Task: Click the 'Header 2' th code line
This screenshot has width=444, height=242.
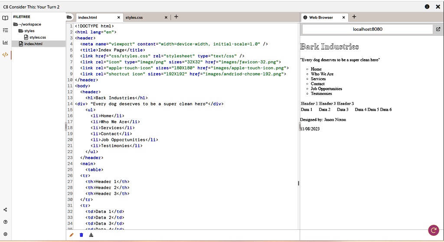Action: coord(108,188)
